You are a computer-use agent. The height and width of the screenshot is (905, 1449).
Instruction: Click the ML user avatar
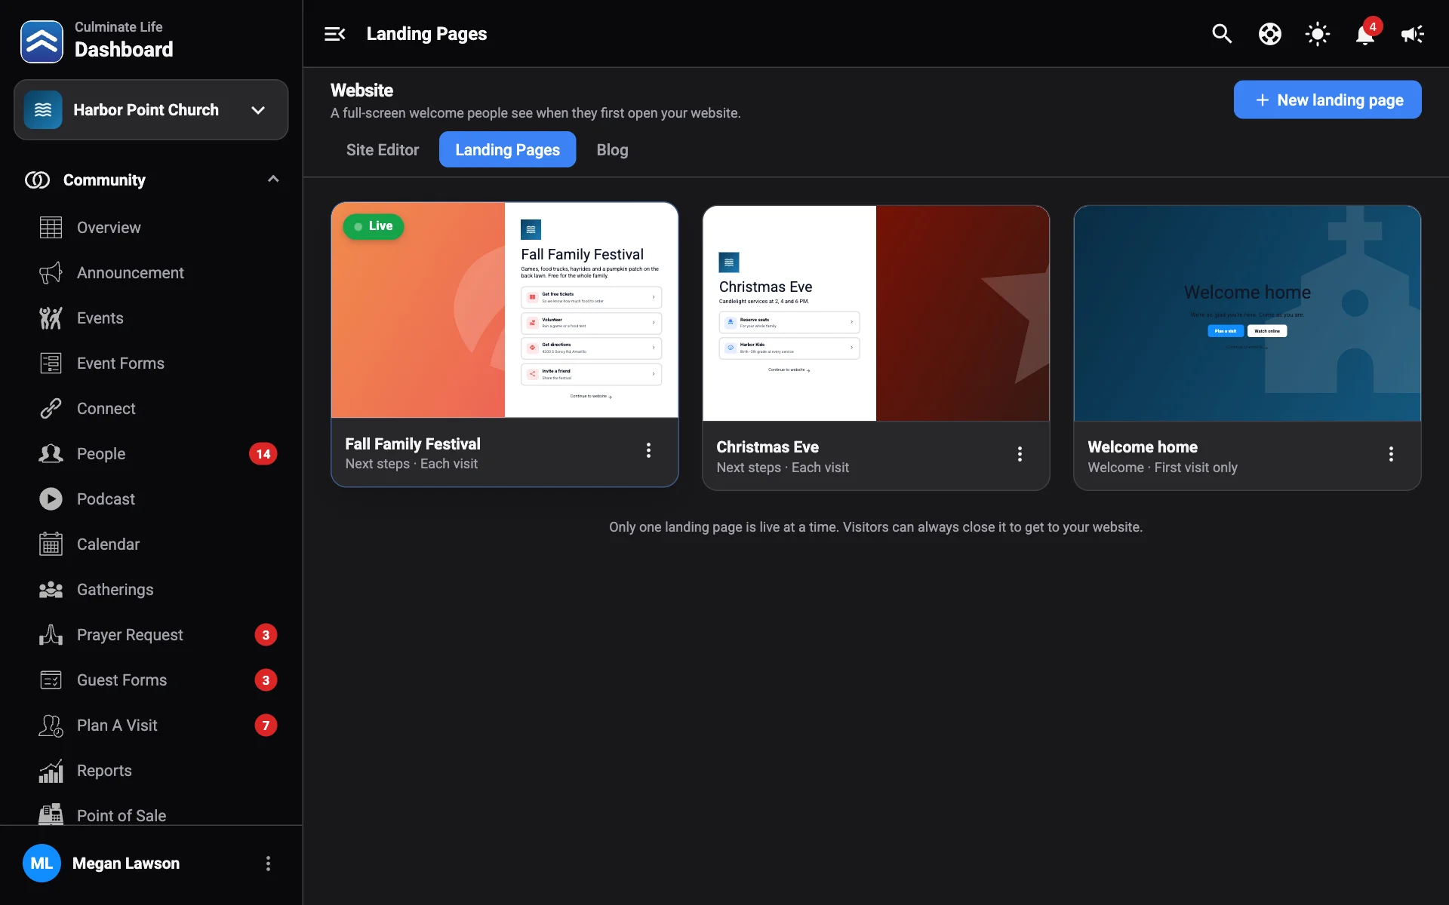42,864
